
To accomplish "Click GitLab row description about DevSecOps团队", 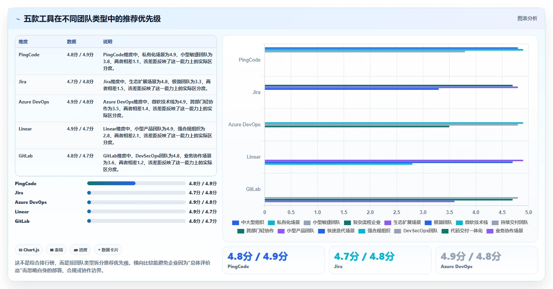I will coord(158,163).
